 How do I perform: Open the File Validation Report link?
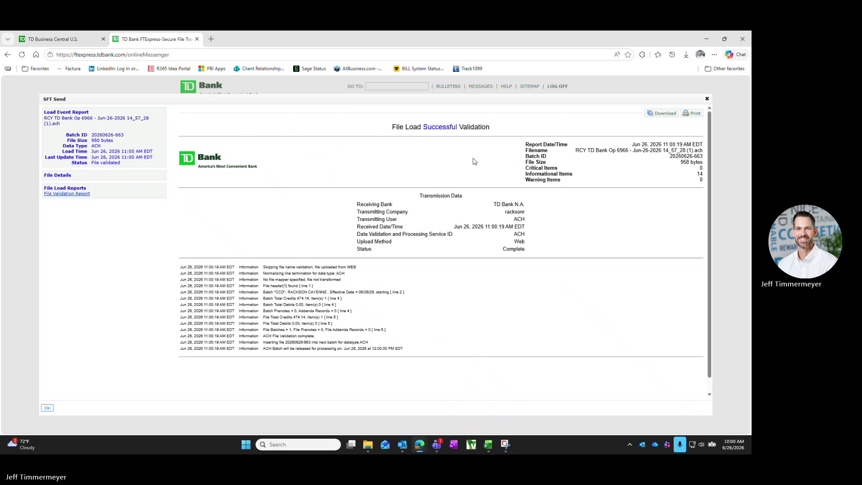[x=67, y=194]
